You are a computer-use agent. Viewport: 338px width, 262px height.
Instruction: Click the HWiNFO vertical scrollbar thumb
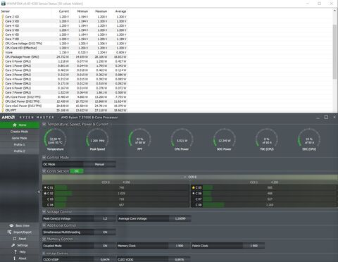334,51
